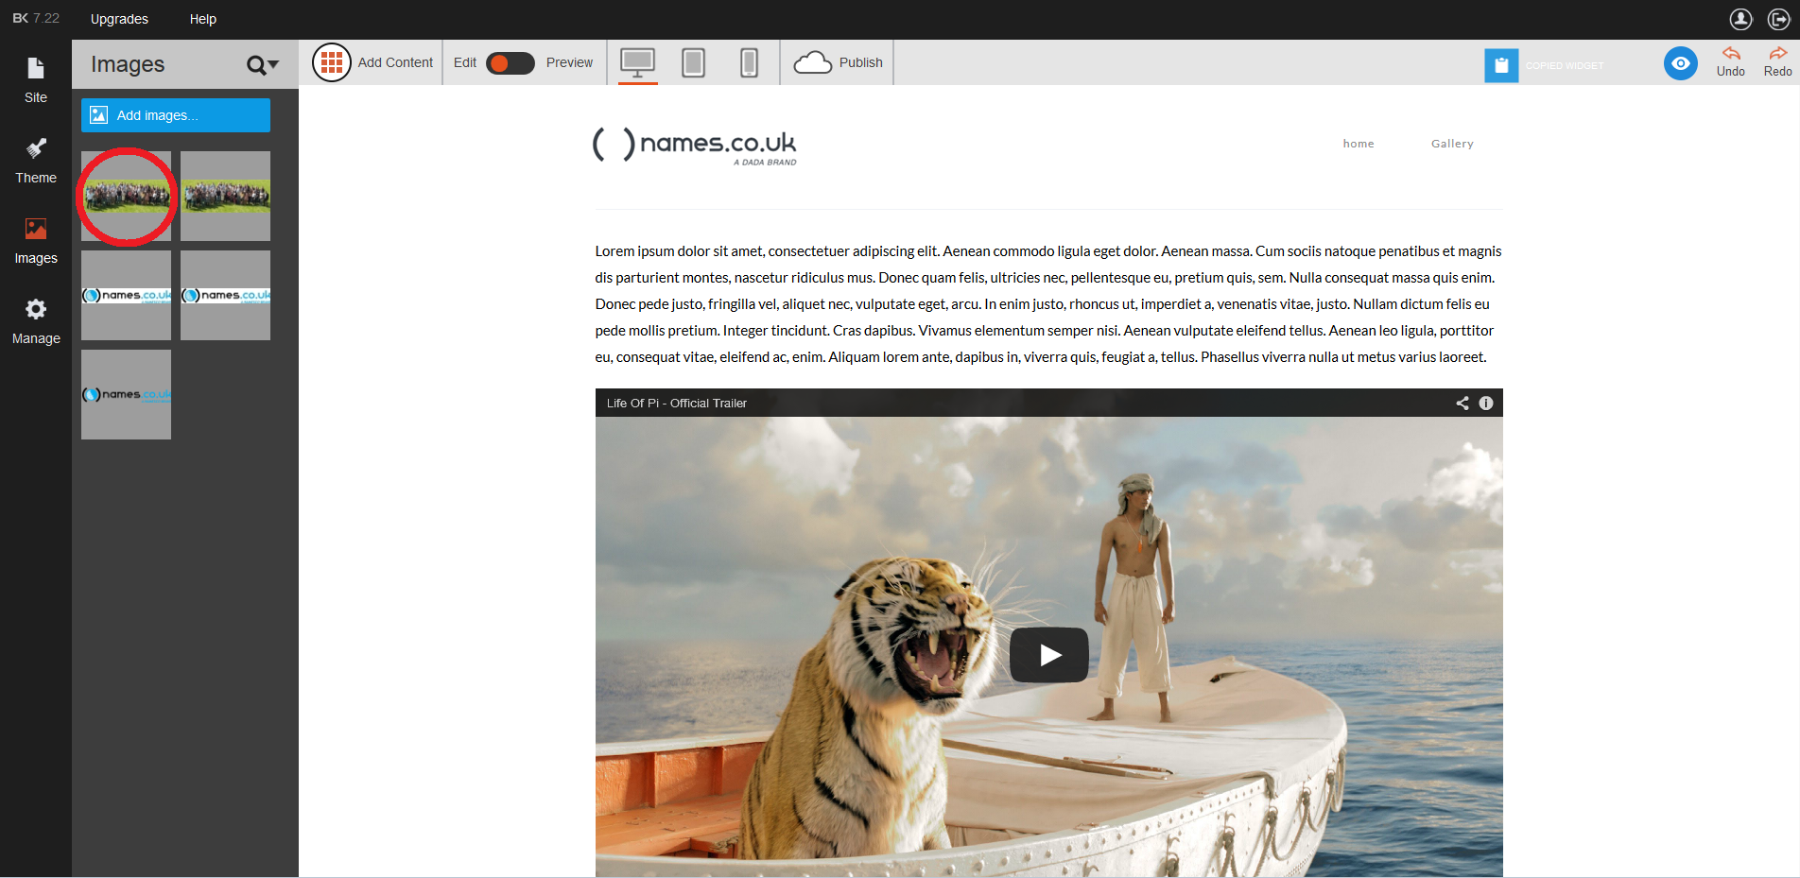Image resolution: width=1800 pixels, height=878 pixels.
Task: Open the Site panel in sidebar
Action: coord(36,80)
